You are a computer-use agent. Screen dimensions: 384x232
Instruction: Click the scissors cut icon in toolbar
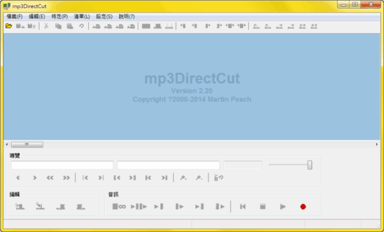46,26
